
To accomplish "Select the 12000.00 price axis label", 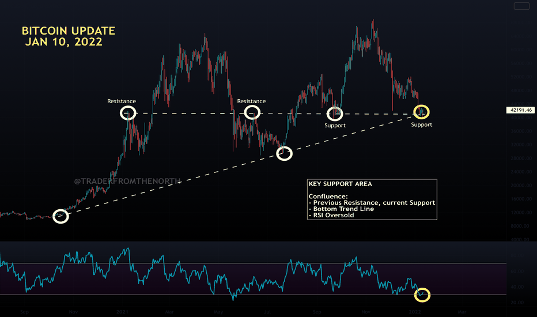I will pos(522,213).
